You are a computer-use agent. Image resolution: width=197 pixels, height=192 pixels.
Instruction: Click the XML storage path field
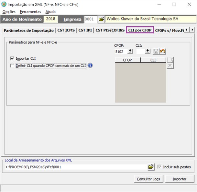click(x=76, y=167)
